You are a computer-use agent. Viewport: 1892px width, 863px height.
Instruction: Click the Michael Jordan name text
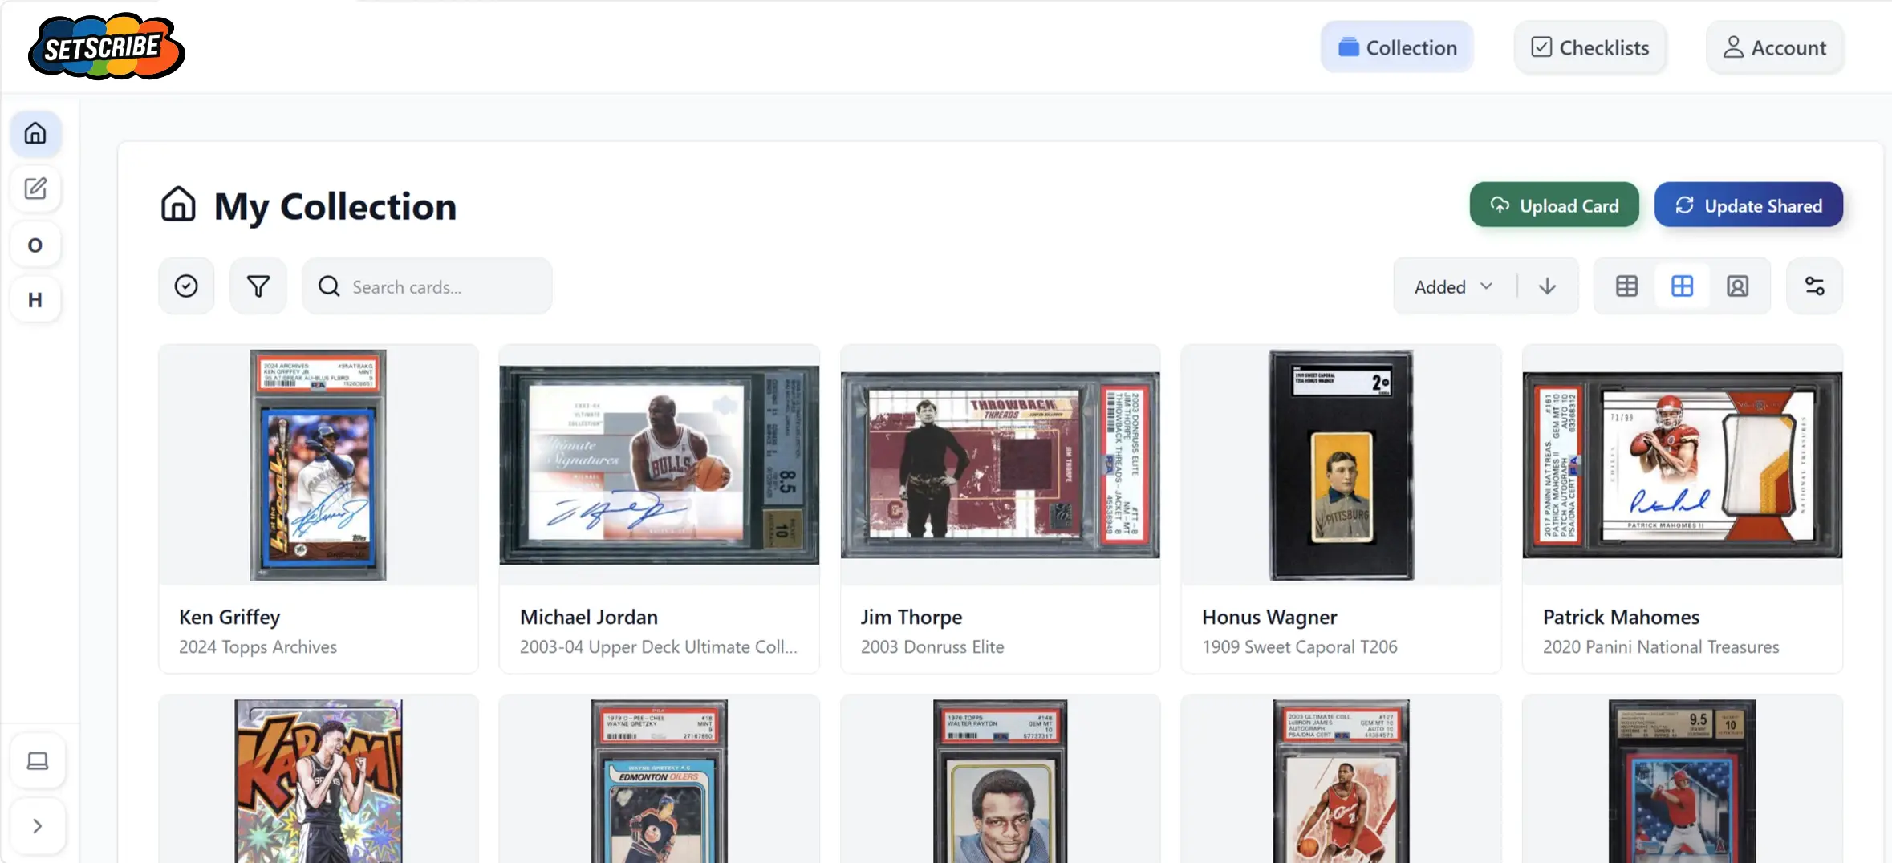pyautogui.click(x=589, y=617)
